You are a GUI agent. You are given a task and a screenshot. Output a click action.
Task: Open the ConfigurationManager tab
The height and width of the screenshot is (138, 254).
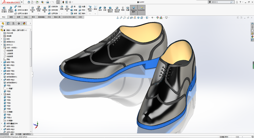[x=14, y=24]
